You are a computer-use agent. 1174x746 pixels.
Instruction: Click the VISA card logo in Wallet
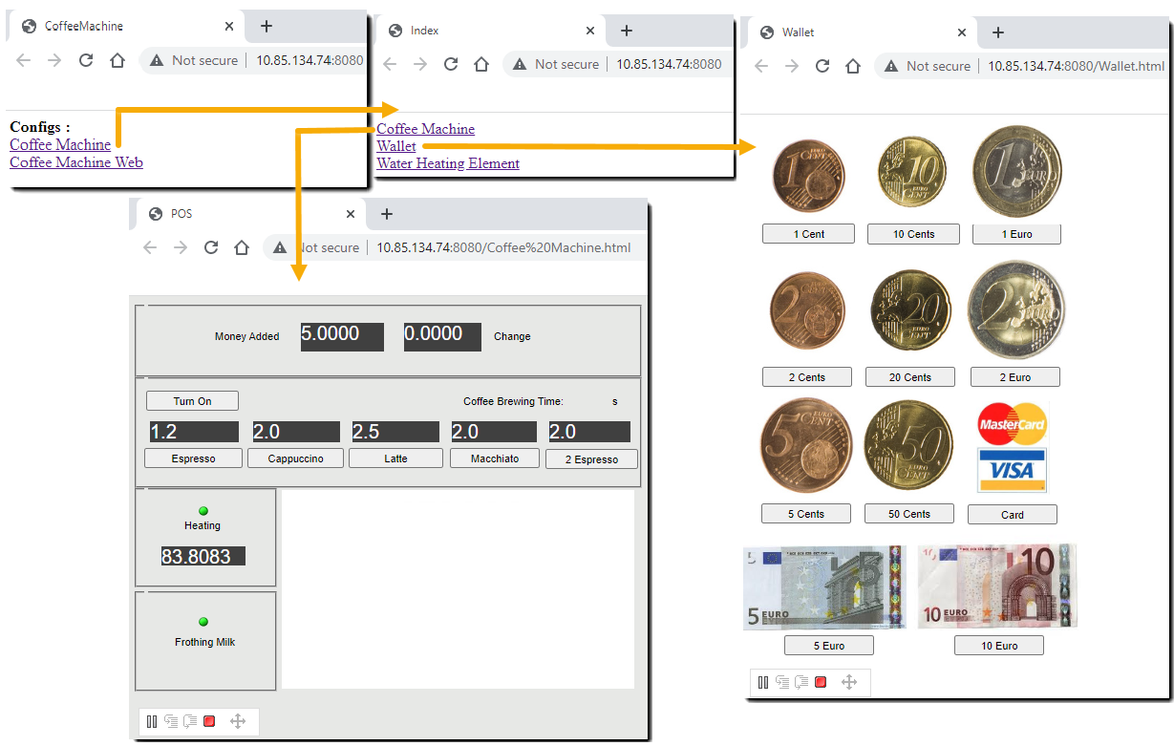click(1013, 470)
